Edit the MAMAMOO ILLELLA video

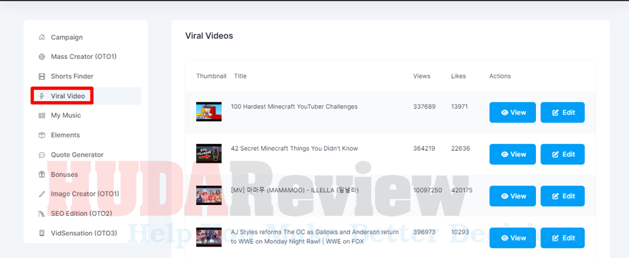pos(563,196)
